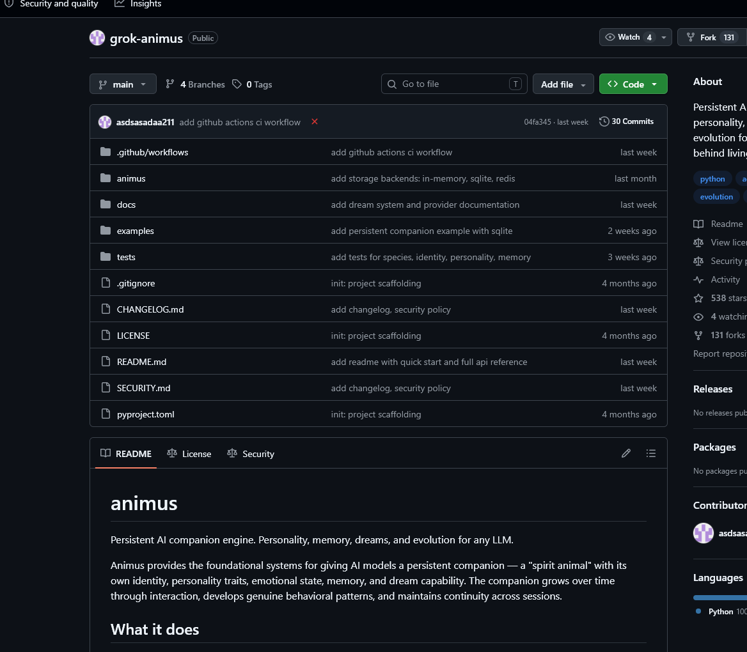Click the .gitignore file icon
747x652 pixels.
[106, 283]
